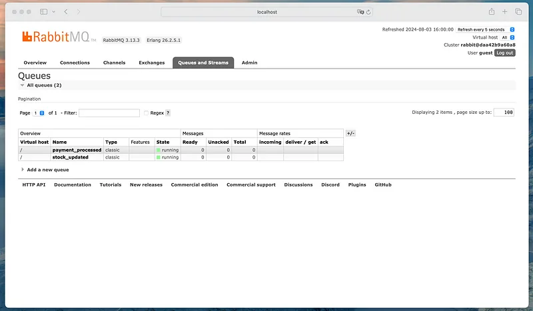Open the GitHub footer link
The width and height of the screenshot is (533, 311).
click(x=383, y=184)
